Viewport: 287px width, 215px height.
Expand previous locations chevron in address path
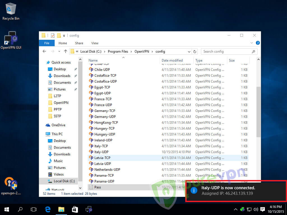pos(77,52)
